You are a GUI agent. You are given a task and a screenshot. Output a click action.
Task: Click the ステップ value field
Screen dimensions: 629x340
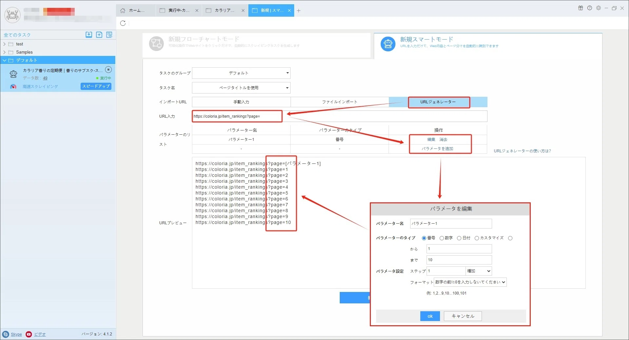tap(446, 271)
